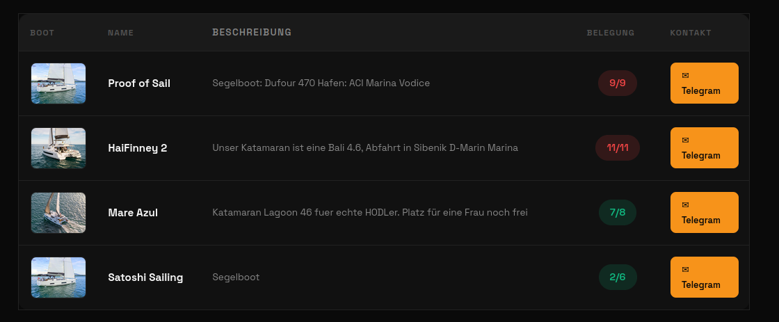View the HaiFinney 2 catamaran photo

coord(58,148)
